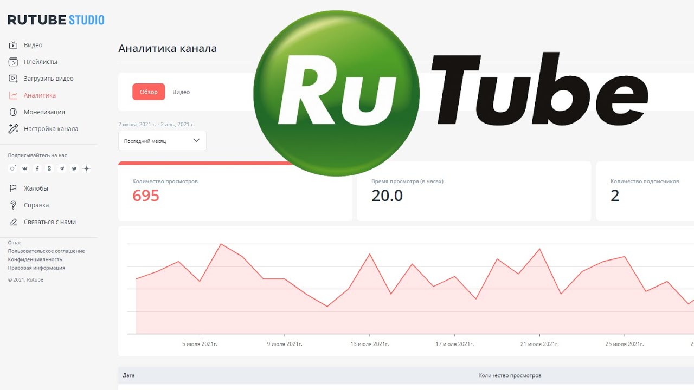694x390 pixels.
Task: Open Правовая информация link
Action: 36,268
